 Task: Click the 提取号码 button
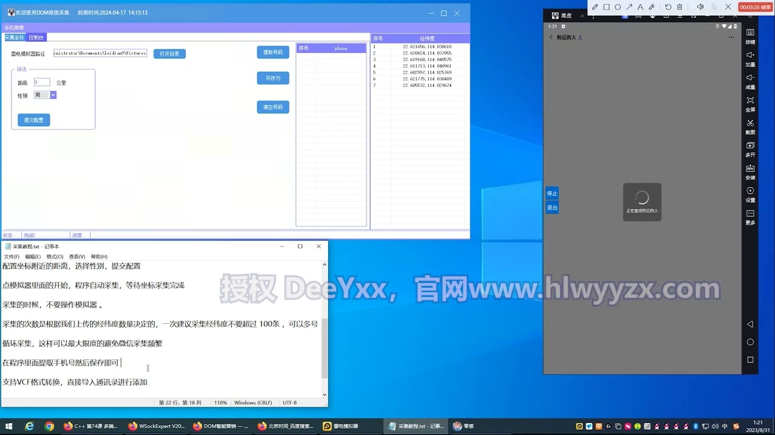[273, 53]
